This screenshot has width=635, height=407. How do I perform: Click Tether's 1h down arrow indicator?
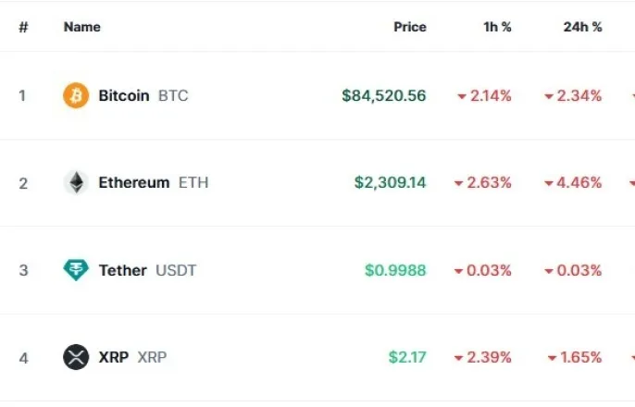click(x=458, y=271)
